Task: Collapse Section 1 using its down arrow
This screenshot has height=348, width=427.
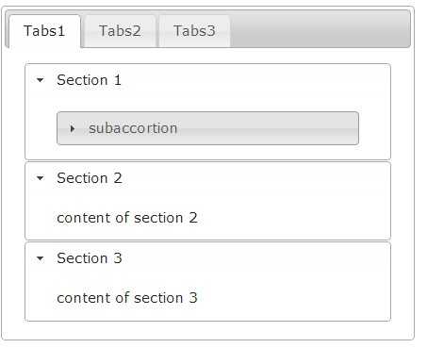Action: pos(40,80)
